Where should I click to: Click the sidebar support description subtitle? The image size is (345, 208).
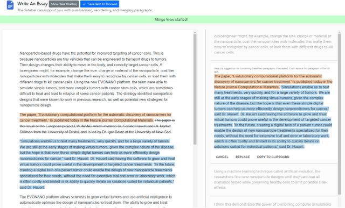85,10
